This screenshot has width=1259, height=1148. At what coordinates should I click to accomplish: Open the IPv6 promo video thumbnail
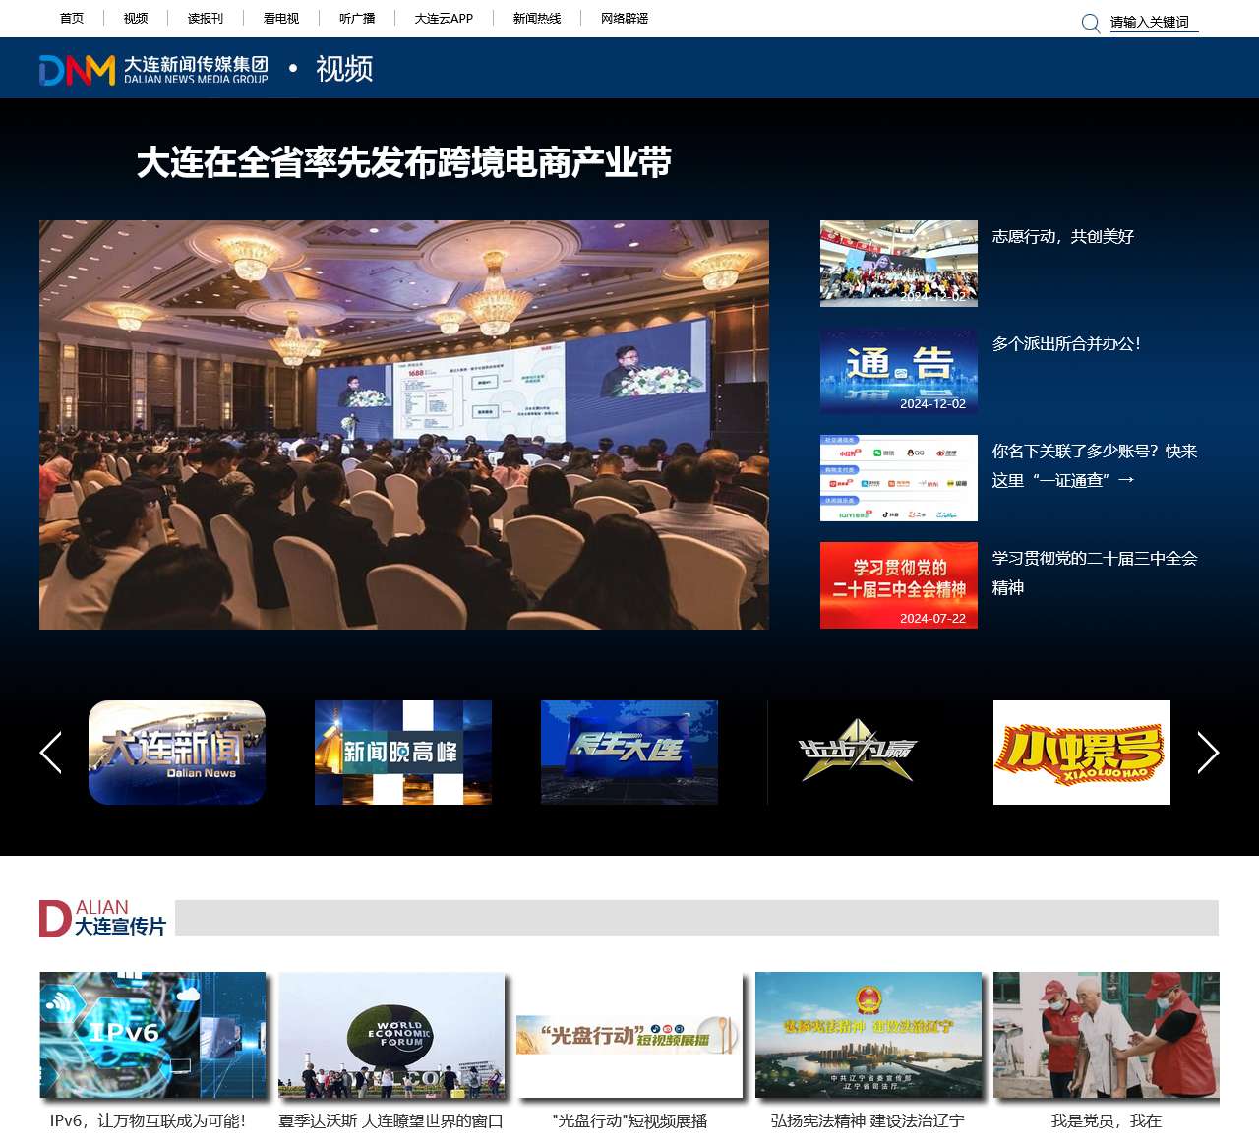point(152,1035)
